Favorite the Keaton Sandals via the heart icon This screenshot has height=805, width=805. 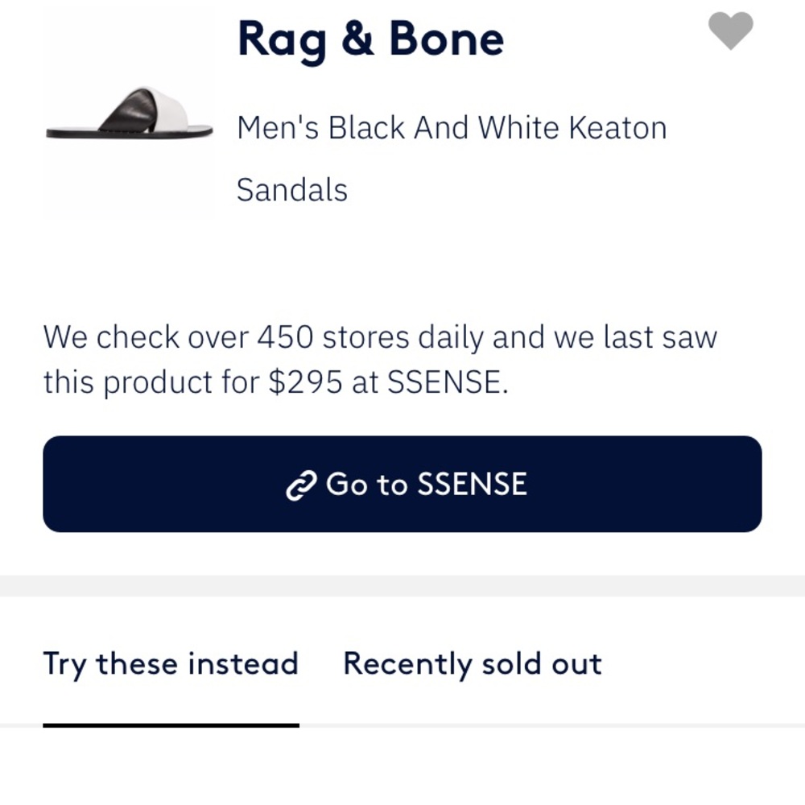point(730,32)
